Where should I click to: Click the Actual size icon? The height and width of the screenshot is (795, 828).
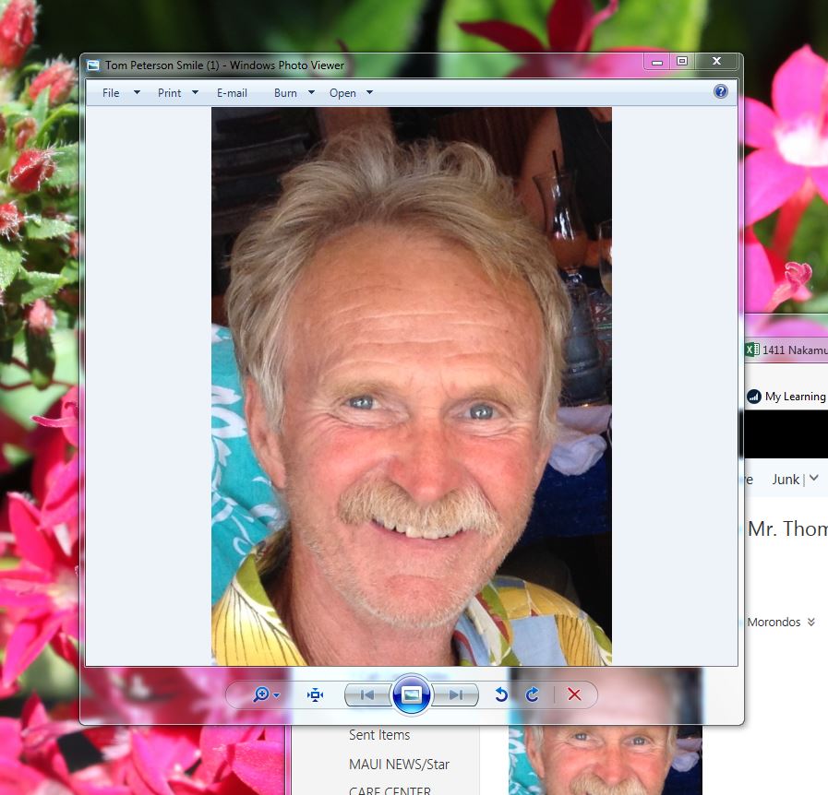315,694
